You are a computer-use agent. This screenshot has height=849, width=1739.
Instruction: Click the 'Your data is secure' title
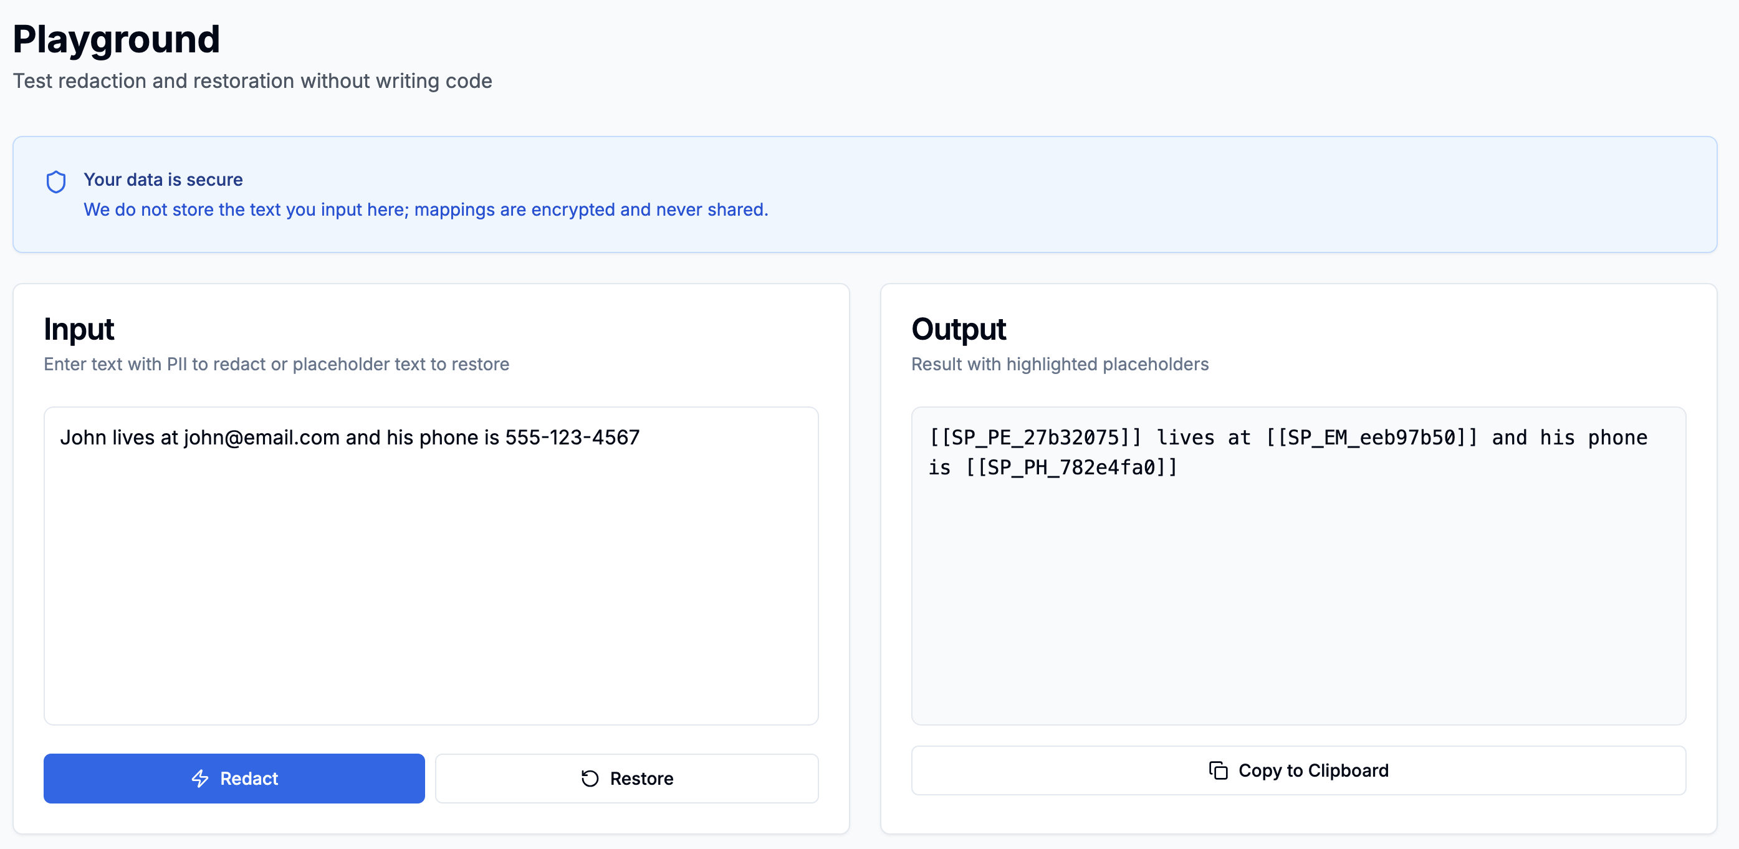click(163, 180)
